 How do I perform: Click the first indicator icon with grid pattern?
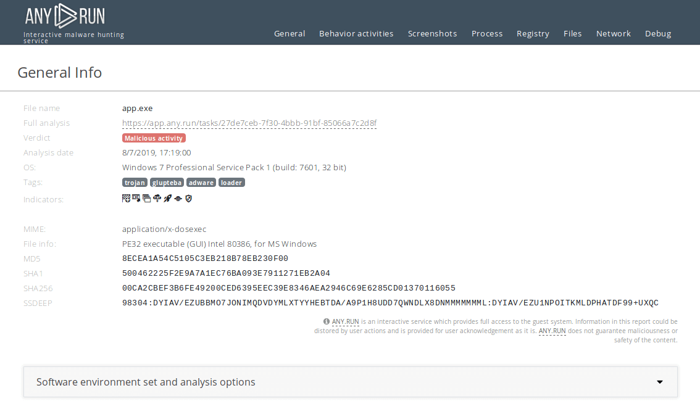[x=126, y=198]
